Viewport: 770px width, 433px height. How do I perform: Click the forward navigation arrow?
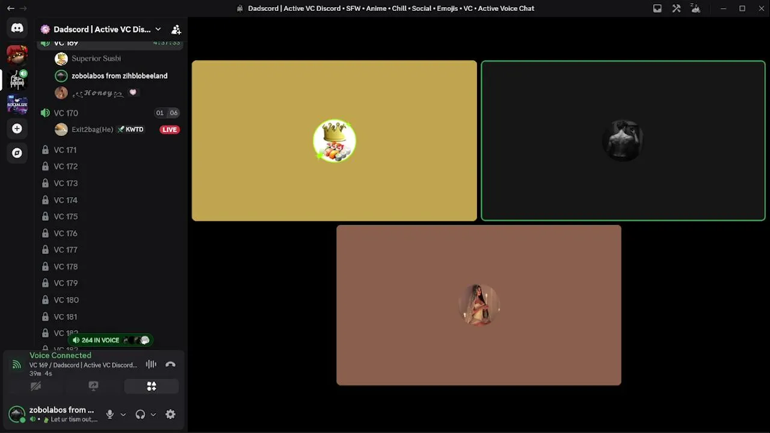tap(23, 8)
